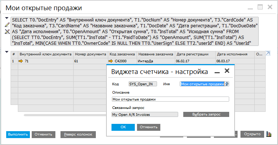Image resolution: width=278 pixels, height=145 pixels.
Task: Click cell with document number 61
Action: [x=91, y=61]
